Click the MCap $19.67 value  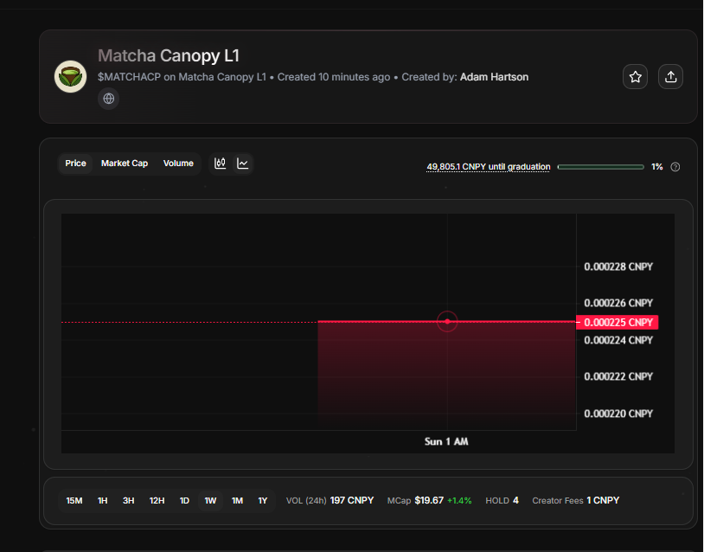click(x=415, y=500)
